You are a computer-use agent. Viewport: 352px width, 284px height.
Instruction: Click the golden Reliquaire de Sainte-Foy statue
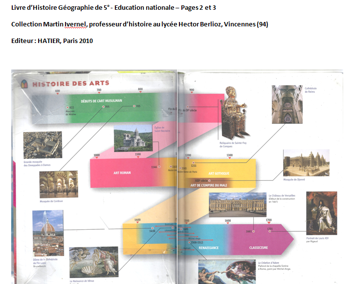[x=235, y=112]
